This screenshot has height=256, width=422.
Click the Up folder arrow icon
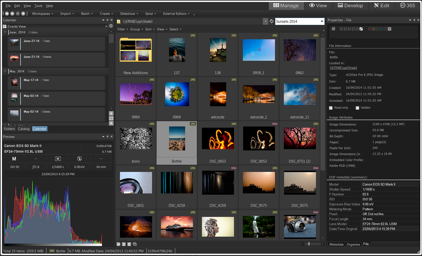(23, 14)
